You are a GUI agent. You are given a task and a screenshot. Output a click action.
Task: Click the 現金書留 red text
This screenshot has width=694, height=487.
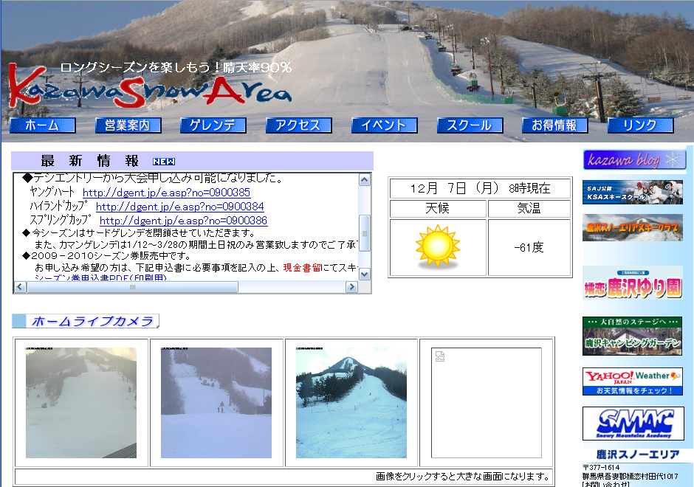[302, 268]
